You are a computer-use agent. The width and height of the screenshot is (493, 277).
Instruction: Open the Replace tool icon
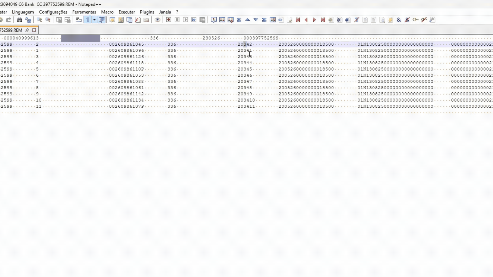click(28, 20)
